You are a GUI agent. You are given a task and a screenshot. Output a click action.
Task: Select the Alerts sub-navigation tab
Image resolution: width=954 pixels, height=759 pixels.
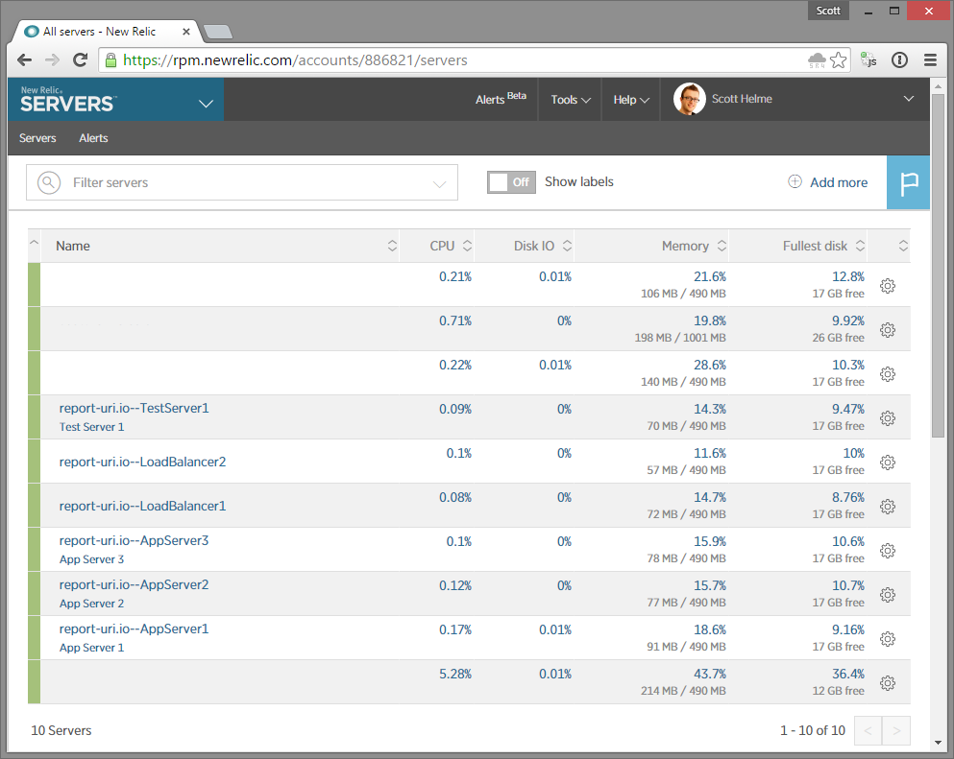[x=93, y=138]
